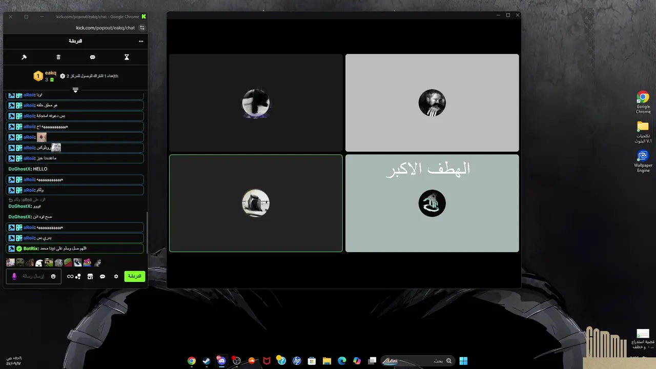
Task: Click the taskbar clock and date
Action: coord(14,361)
